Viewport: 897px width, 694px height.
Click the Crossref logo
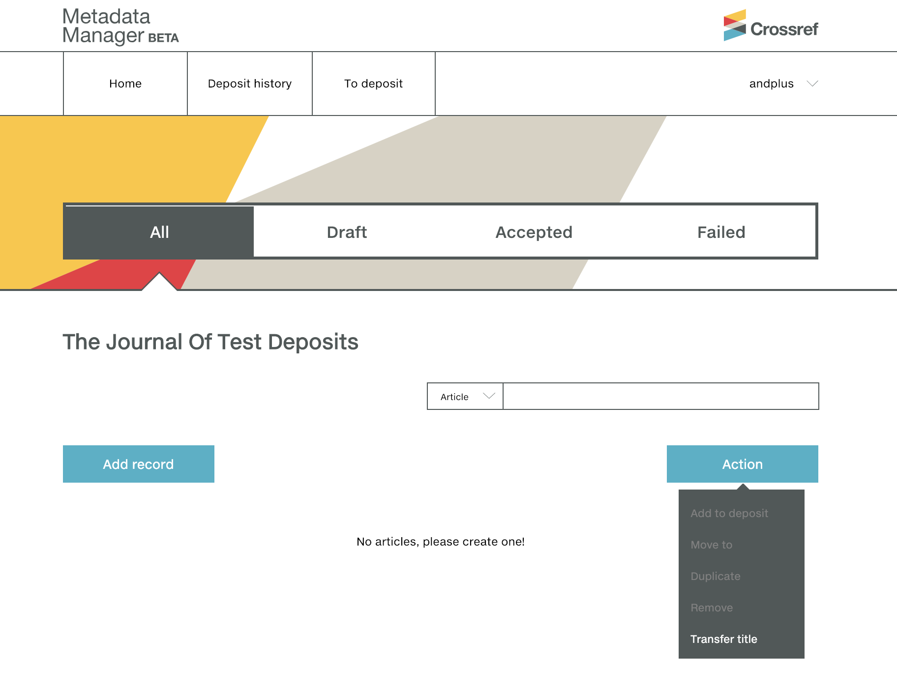[x=770, y=26]
